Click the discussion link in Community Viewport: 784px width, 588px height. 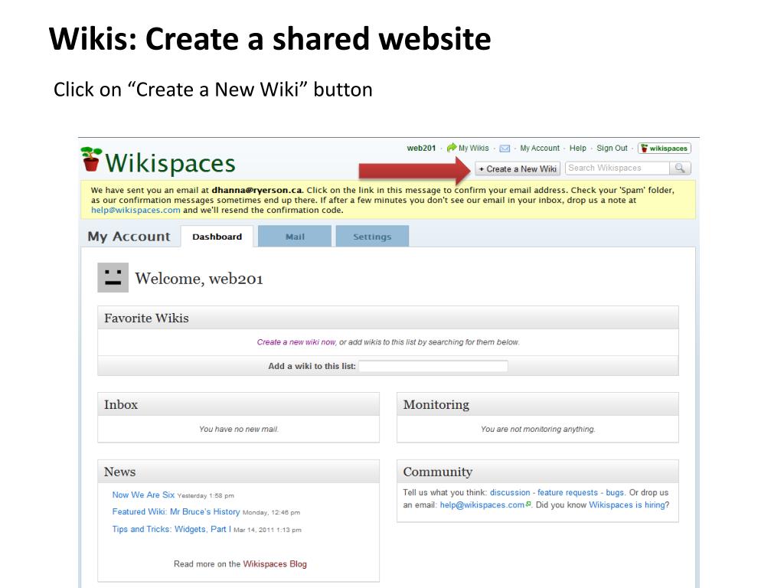pos(510,492)
